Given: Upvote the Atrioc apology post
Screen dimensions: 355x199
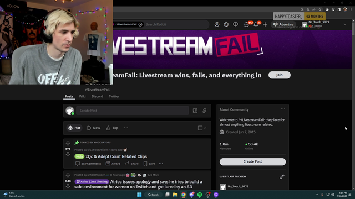Looking at the screenshot, I should [x=68, y=175].
